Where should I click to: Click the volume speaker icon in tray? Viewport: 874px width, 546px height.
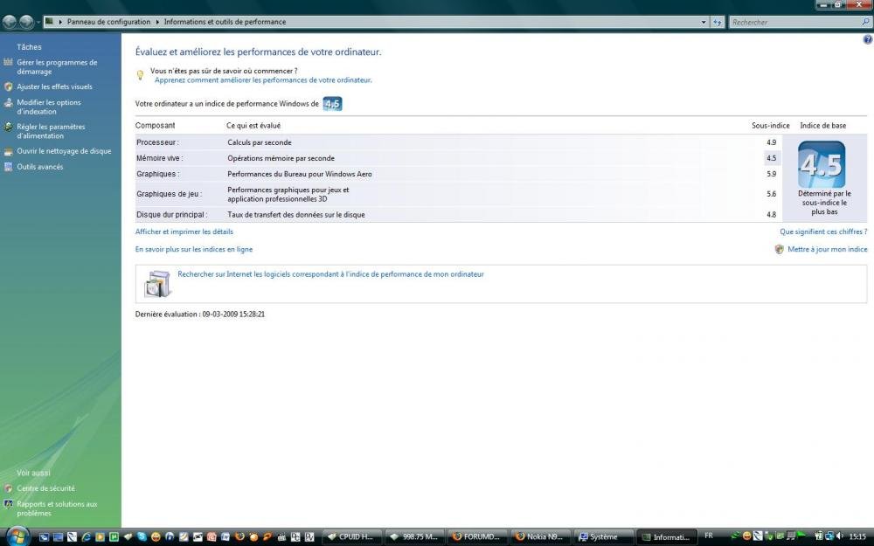coord(840,536)
